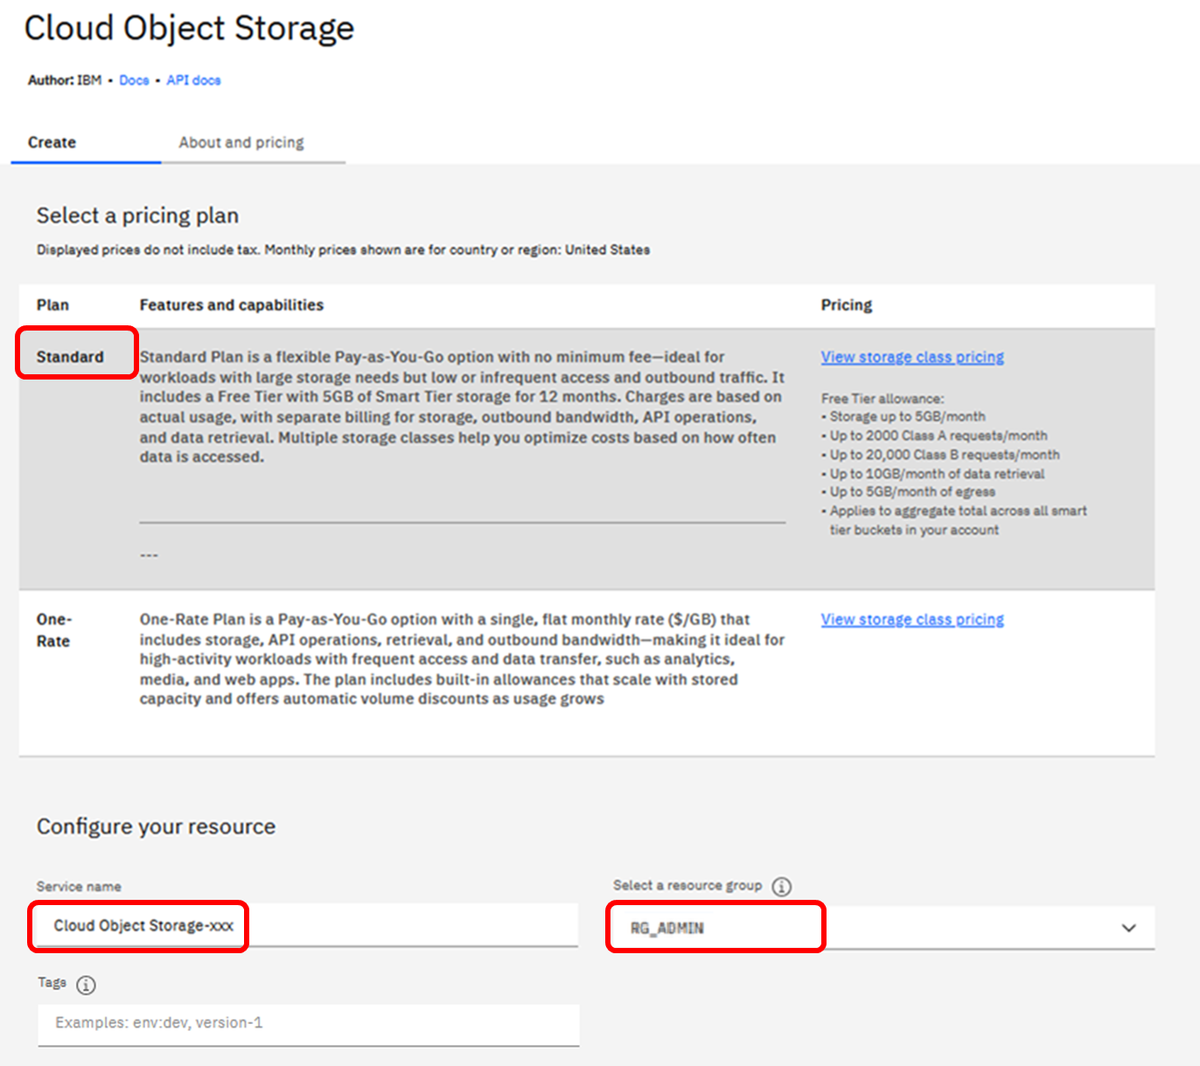This screenshot has width=1200, height=1066.
Task: Open the Docs link
Action: coord(134,80)
